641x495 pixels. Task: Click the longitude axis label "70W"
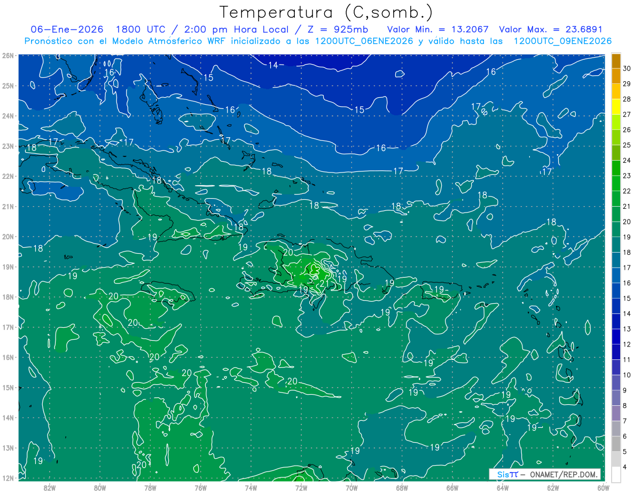[351, 488]
